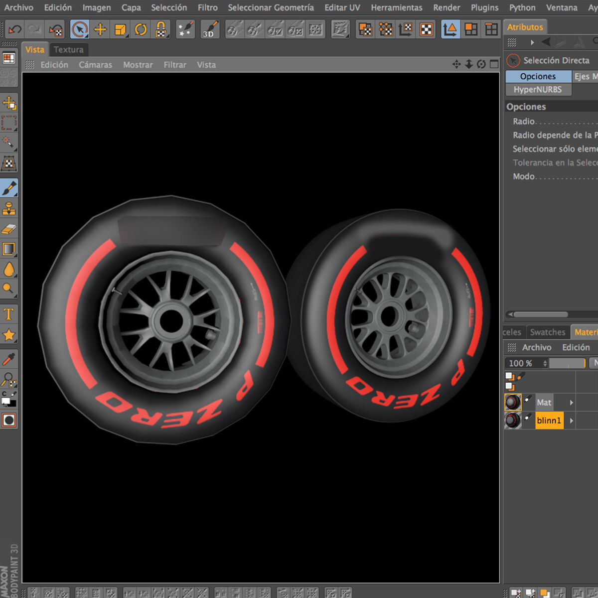Click the viewport dolly up-down arrow icon
The width and height of the screenshot is (598, 598).
pyautogui.click(x=469, y=64)
